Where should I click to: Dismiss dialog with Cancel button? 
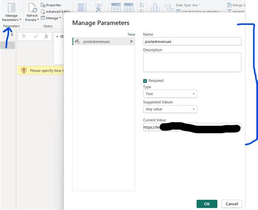coord(232,204)
